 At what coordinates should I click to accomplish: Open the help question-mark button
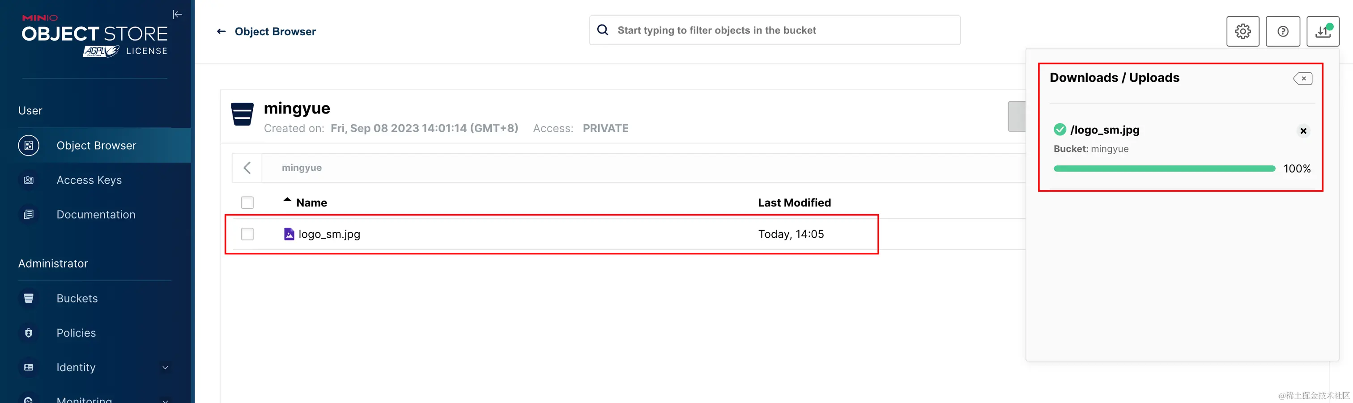(x=1283, y=31)
